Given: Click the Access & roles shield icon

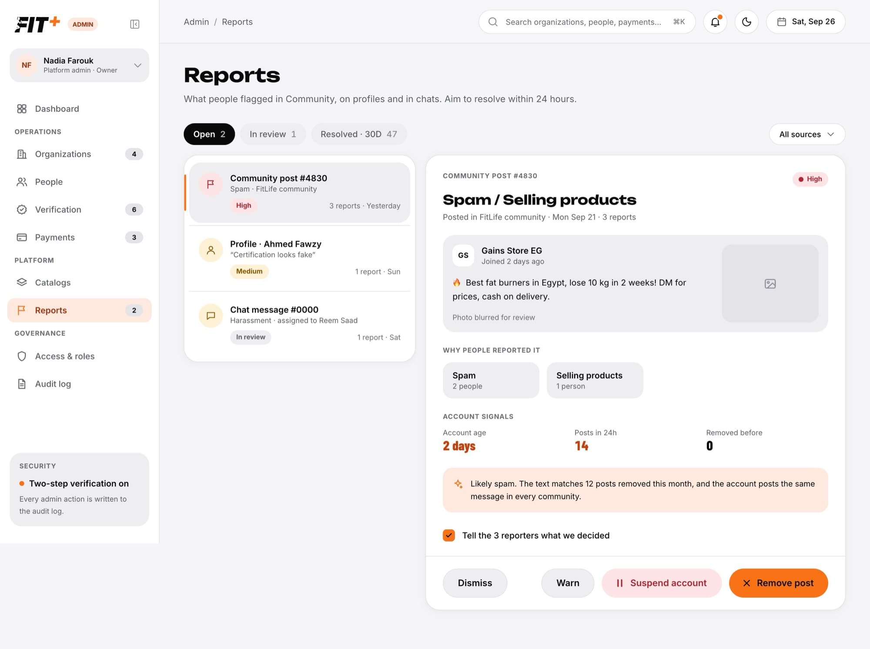Looking at the screenshot, I should click(x=22, y=356).
